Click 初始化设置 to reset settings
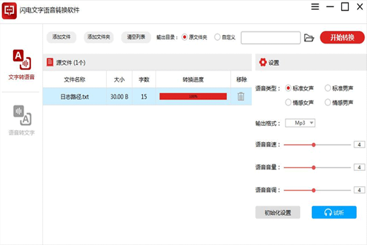The height and width of the screenshot is (245, 367). tap(278, 212)
